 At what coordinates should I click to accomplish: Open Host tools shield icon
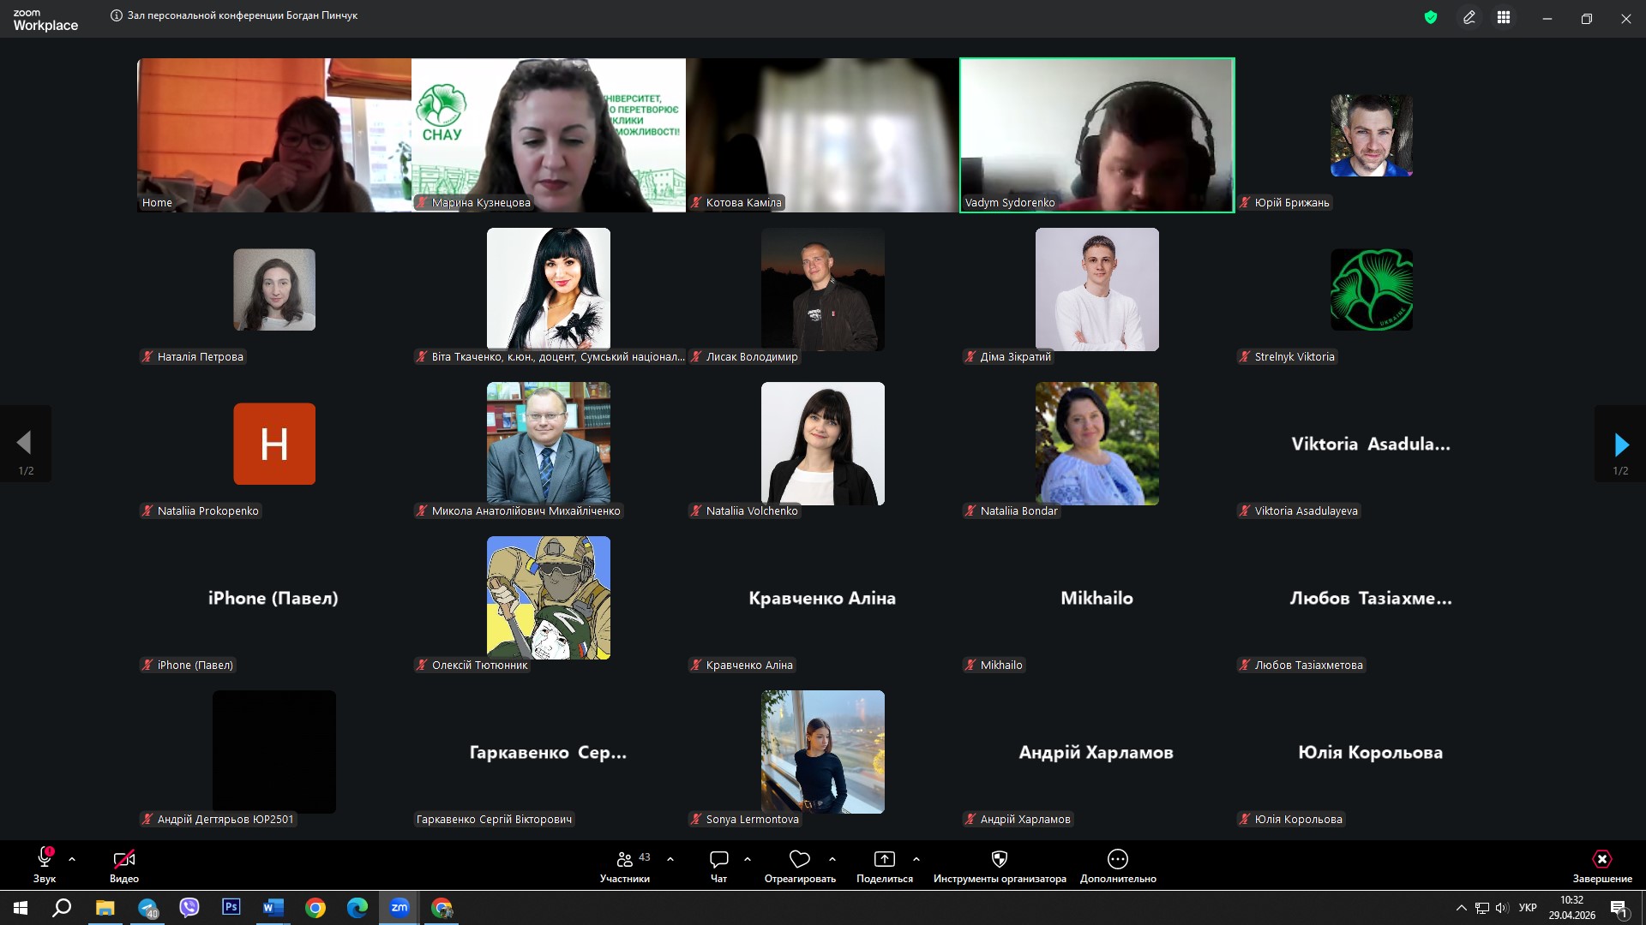pos(999,859)
